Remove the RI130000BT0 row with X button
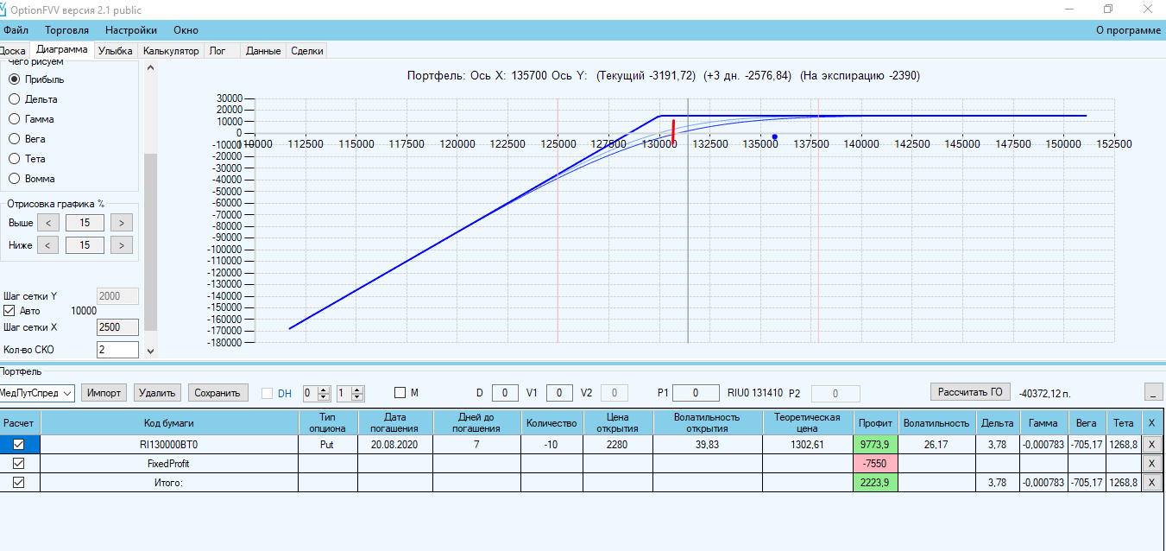The image size is (1166, 551). (1151, 445)
